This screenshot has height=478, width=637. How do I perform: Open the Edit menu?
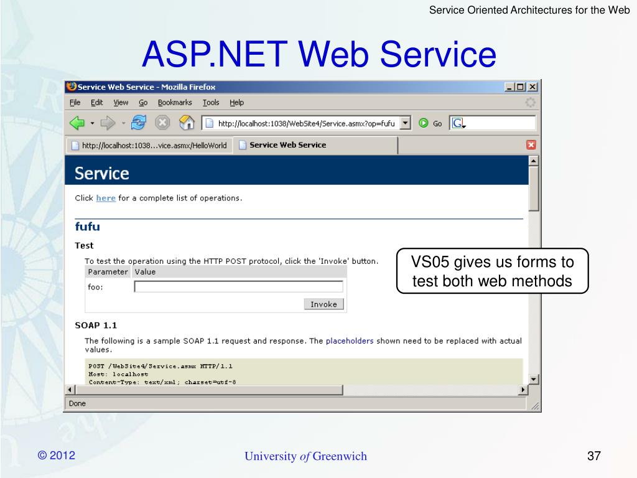pyautogui.click(x=96, y=103)
